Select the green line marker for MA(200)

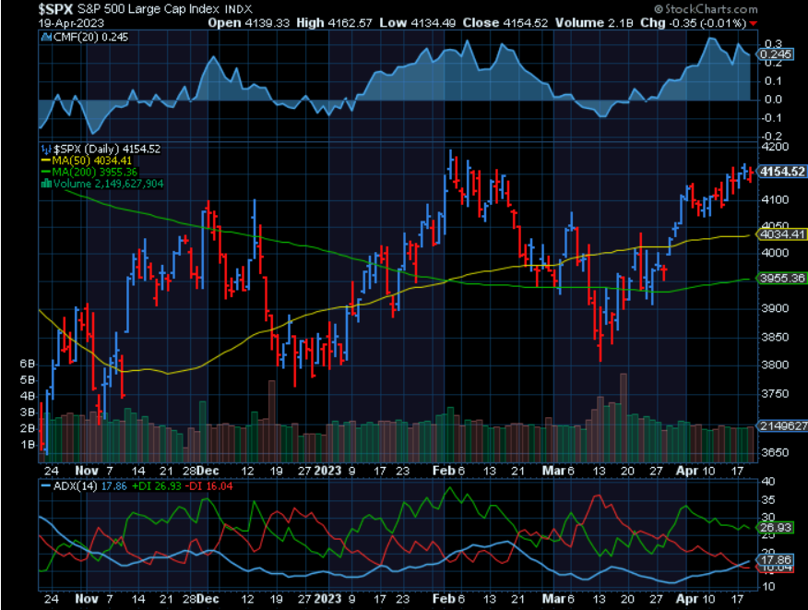(44, 171)
